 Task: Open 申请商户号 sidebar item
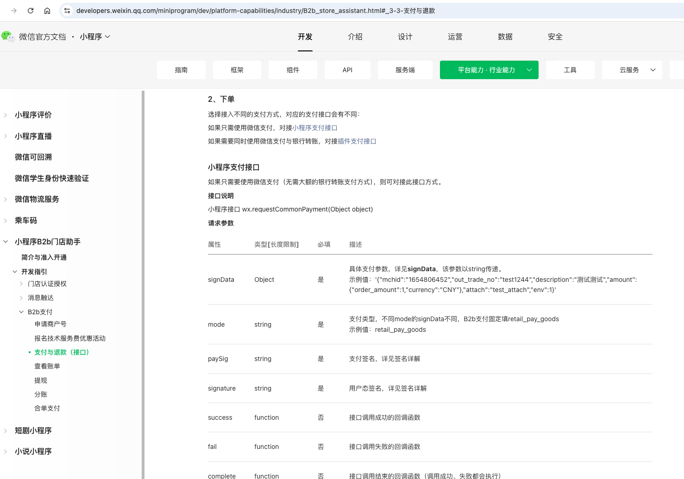tap(50, 324)
